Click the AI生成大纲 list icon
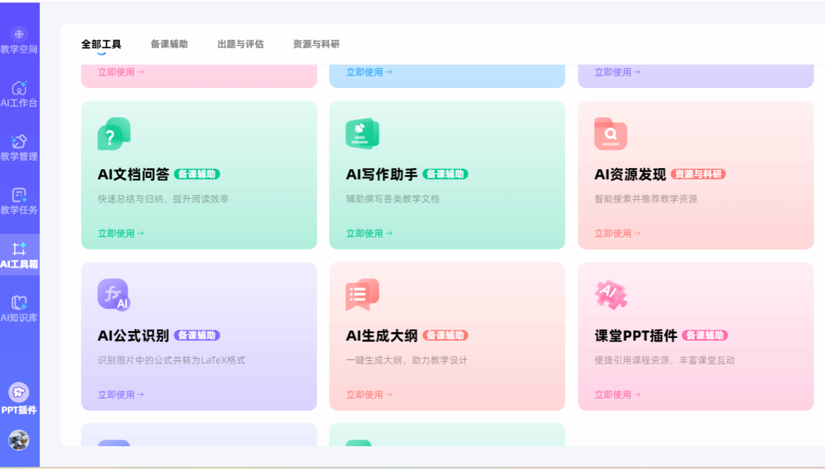 click(x=362, y=294)
